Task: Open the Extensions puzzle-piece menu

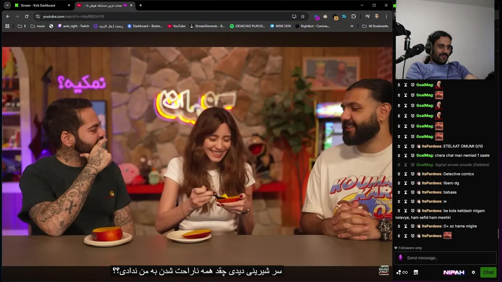Action: [x=353, y=16]
